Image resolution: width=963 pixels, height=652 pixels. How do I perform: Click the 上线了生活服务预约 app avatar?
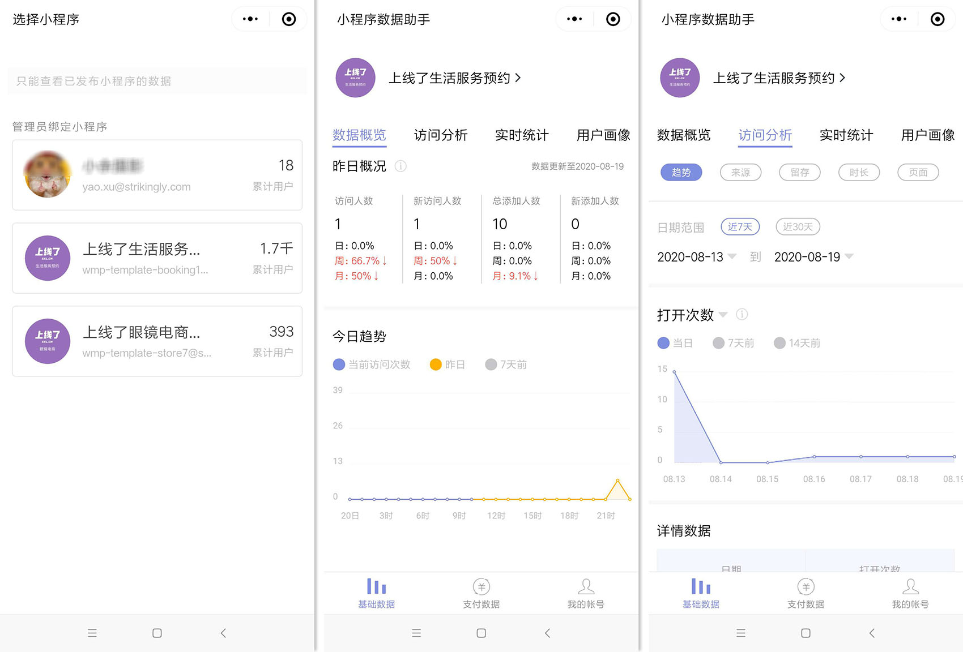355,78
